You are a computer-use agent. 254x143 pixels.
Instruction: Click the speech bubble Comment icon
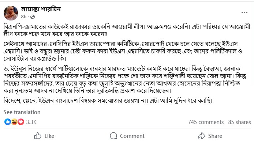click(x=113, y=136)
